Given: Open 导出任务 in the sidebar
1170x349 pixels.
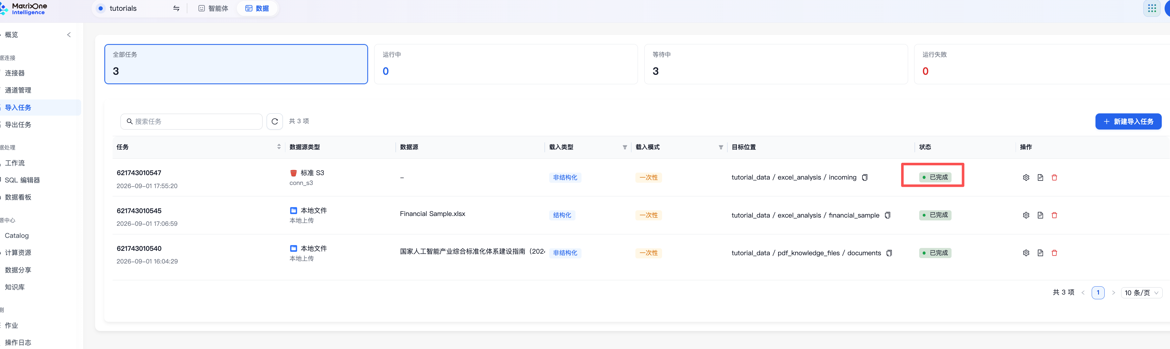Looking at the screenshot, I should pyautogui.click(x=18, y=125).
